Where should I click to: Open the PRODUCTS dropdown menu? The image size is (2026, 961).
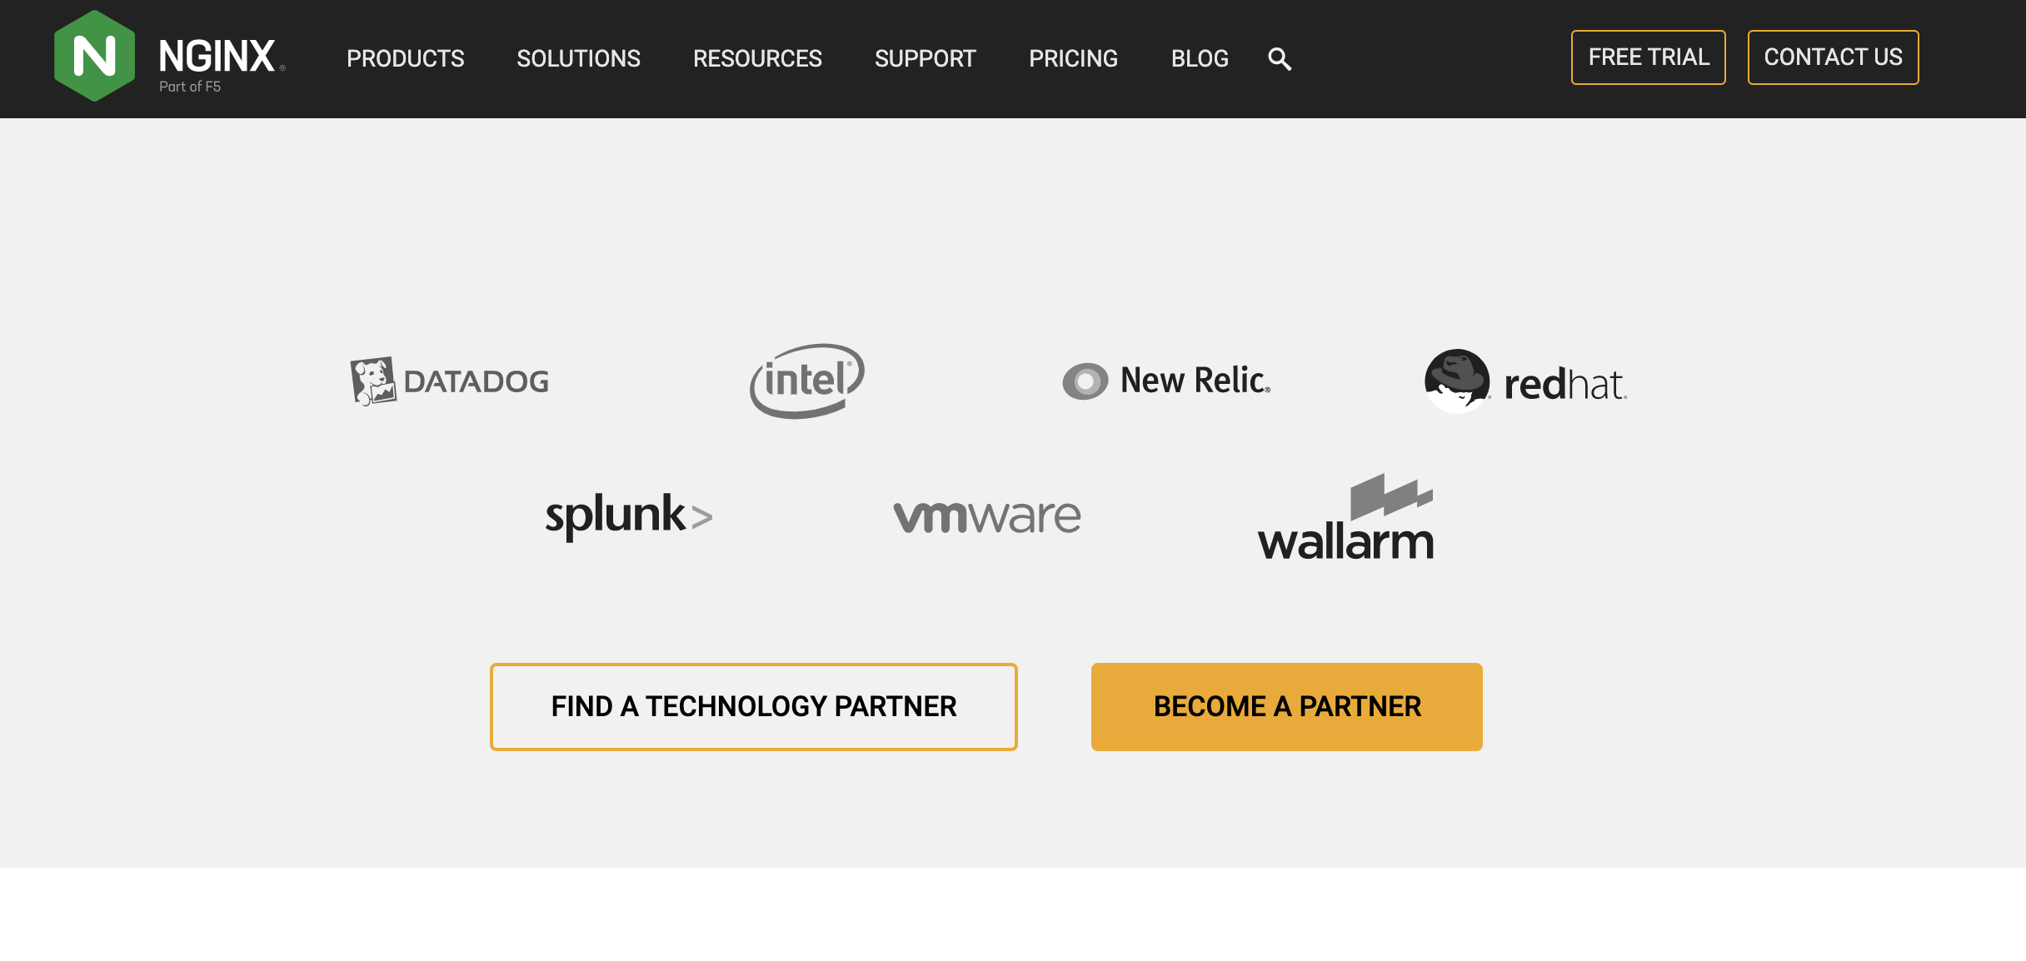[x=406, y=58]
